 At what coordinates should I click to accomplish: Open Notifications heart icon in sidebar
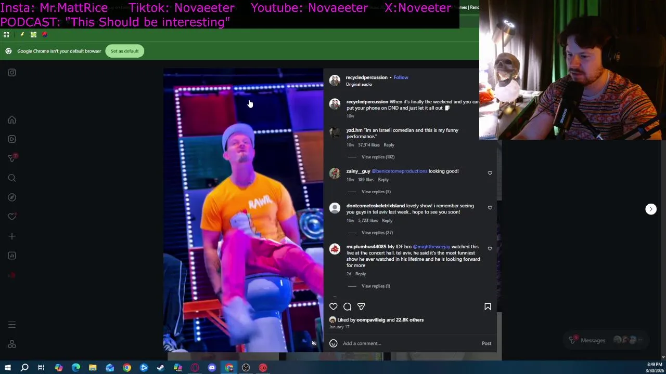click(12, 217)
